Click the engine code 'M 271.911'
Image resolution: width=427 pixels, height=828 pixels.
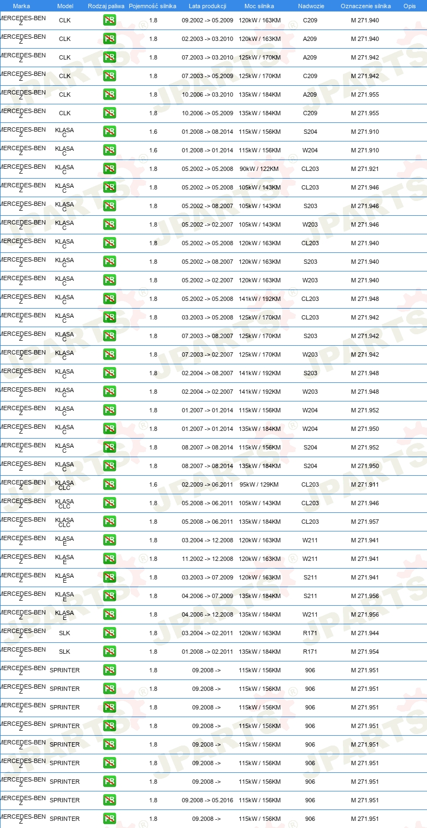coord(365,485)
